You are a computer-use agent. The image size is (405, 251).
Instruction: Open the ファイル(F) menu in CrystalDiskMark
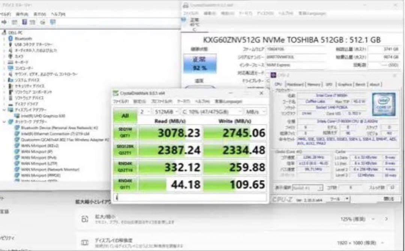coord(121,101)
